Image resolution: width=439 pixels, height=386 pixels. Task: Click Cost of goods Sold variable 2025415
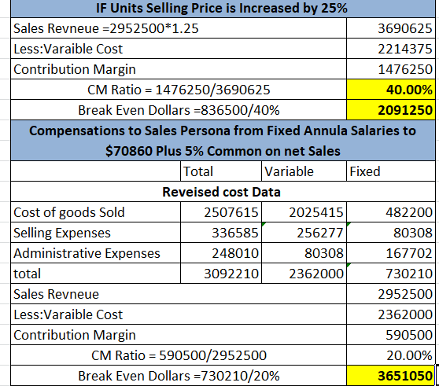[x=304, y=212]
